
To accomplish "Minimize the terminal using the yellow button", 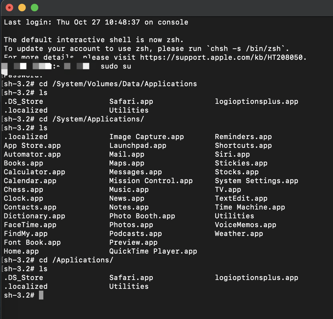I will 22,8.
